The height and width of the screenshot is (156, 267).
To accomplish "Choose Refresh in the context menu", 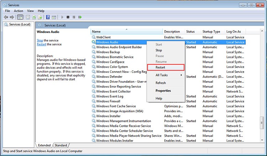I will pyautogui.click(x=166, y=83).
